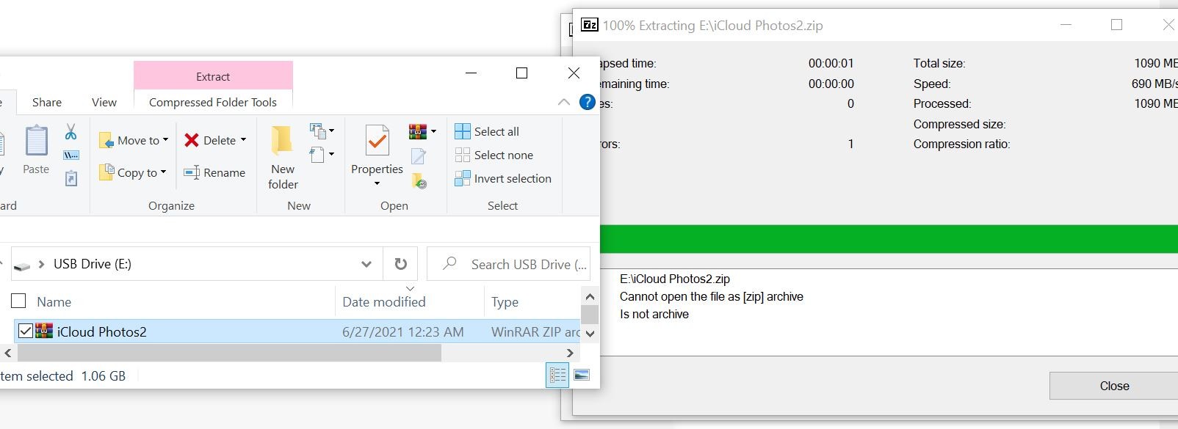Expand the Open with dropdown arrow
The image size is (1178, 429).
coord(433,132)
